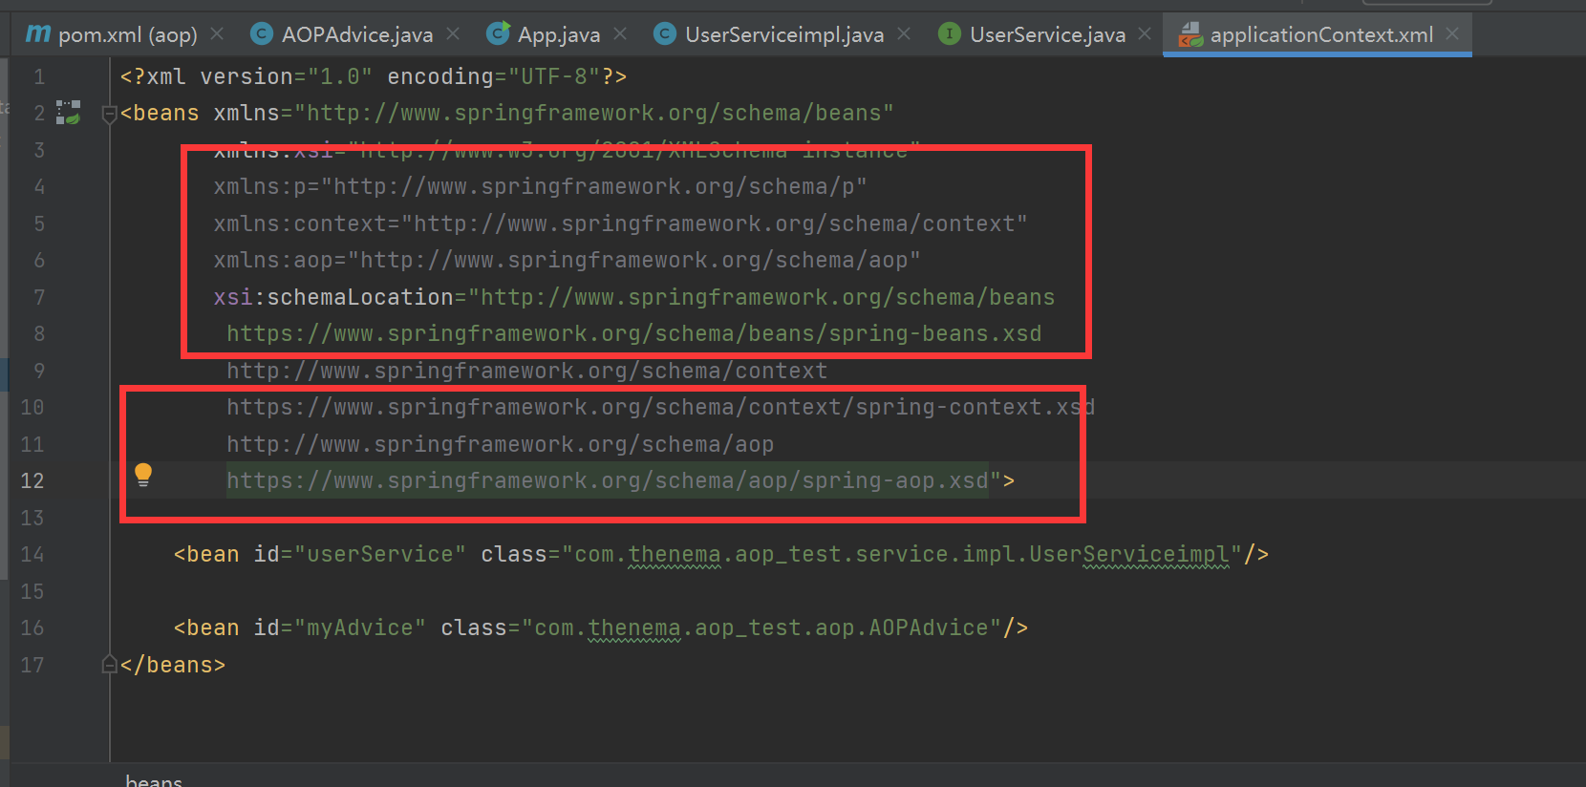Click the xsi:schemaLocation attribute
1586x787 pixels.
[x=333, y=297]
